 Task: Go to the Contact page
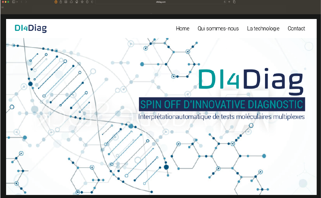click(296, 29)
